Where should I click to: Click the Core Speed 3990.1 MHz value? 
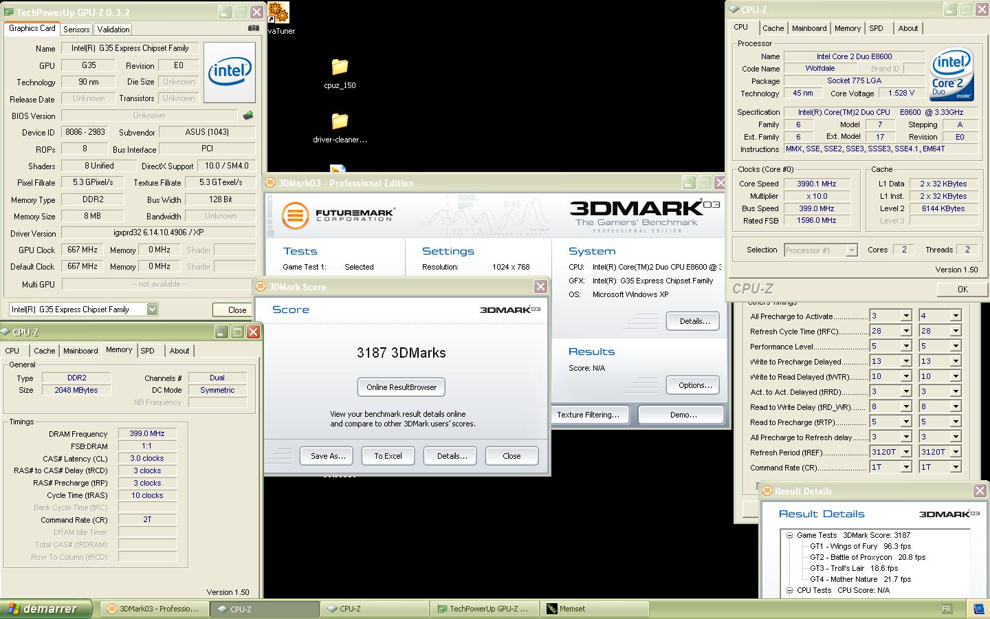(x=817, y=184)
